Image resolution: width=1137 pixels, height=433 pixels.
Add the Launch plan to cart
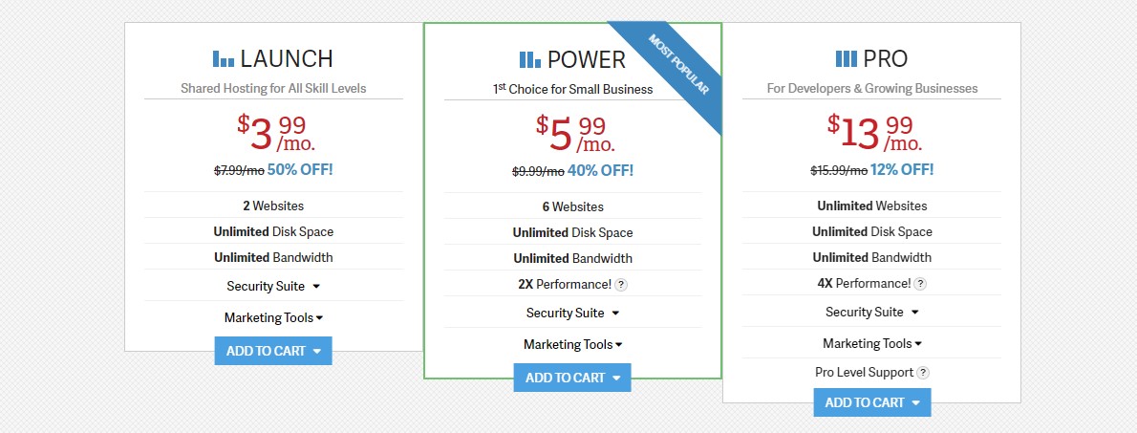(273, 351)
